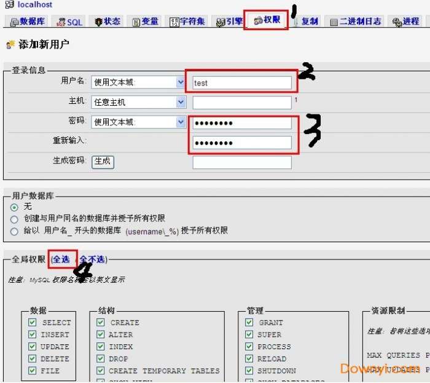
Task: Select grant on username_ prefixed databases option
Action: (x=14, y=232)
